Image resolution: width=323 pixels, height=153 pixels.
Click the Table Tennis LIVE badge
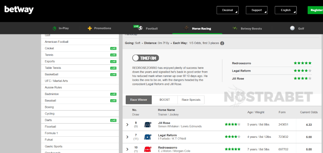click(113, 68)
